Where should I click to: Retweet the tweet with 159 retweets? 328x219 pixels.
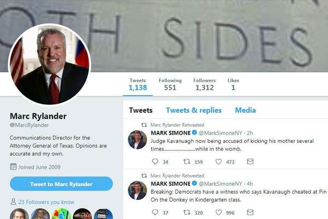pyautogui.click(x=186, y=162)
